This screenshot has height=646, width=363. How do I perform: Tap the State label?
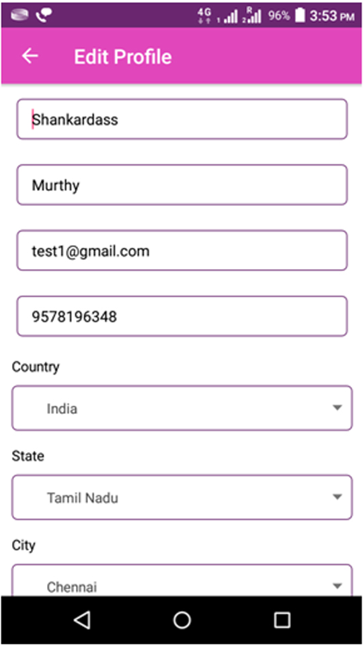point(28,456)
